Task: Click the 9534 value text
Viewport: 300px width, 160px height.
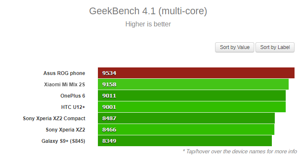Action: point(109,73)
